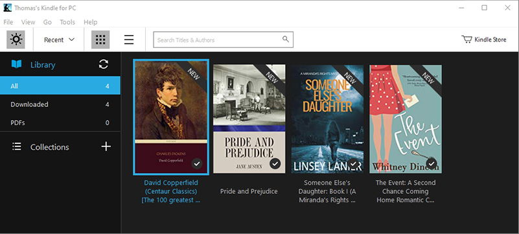The image size is (519, 234).
Task: Switch to grid view
Action: [x=100, y=40]
